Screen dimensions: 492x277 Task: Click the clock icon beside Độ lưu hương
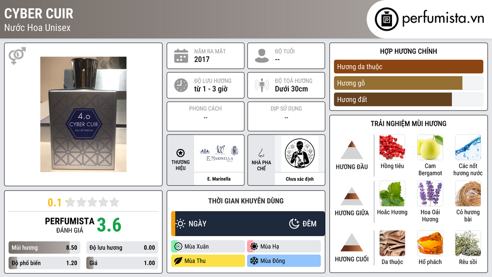pyautogui.click(x=181, y=85)
